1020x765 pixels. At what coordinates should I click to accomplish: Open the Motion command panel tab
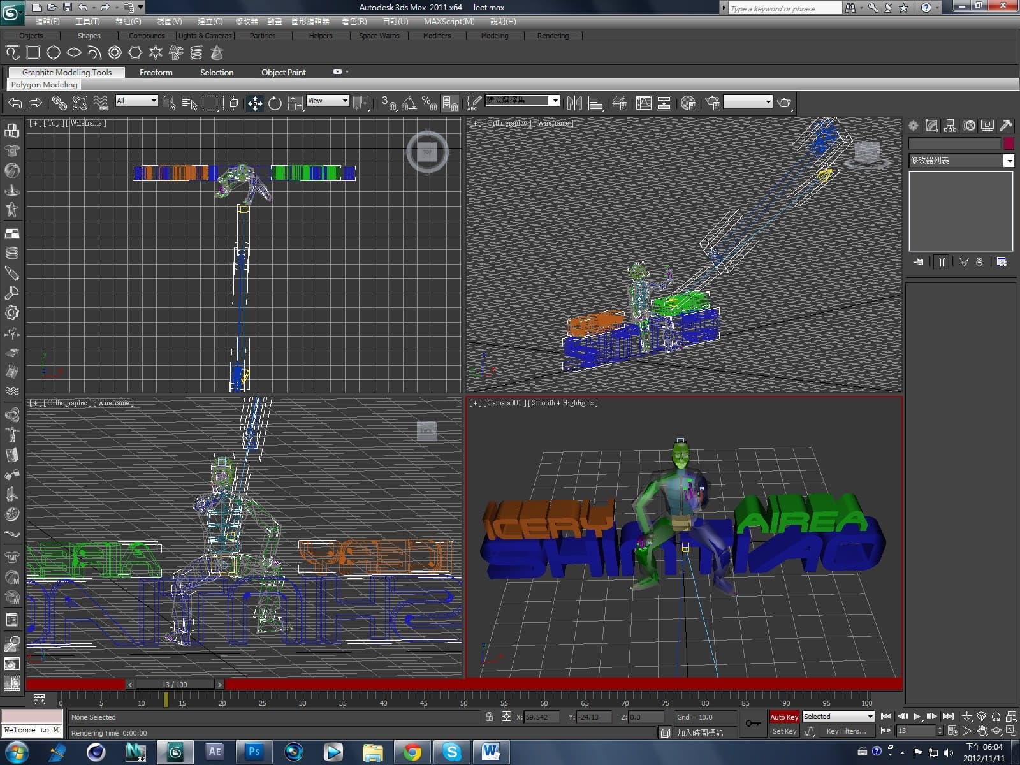969,126
